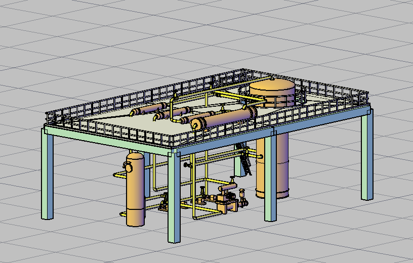Select the pump skid on the ground
413x263 pixels.
pos(228,199)
